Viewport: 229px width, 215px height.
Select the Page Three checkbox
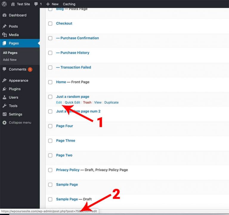tap(50, 141)
